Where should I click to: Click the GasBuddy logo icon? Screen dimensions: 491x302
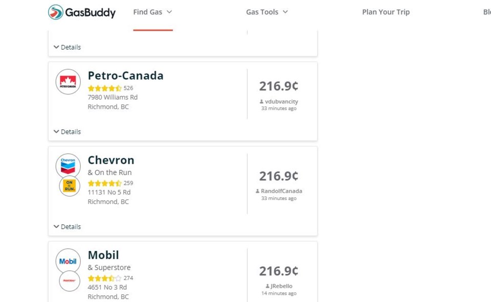pos(56,12)
